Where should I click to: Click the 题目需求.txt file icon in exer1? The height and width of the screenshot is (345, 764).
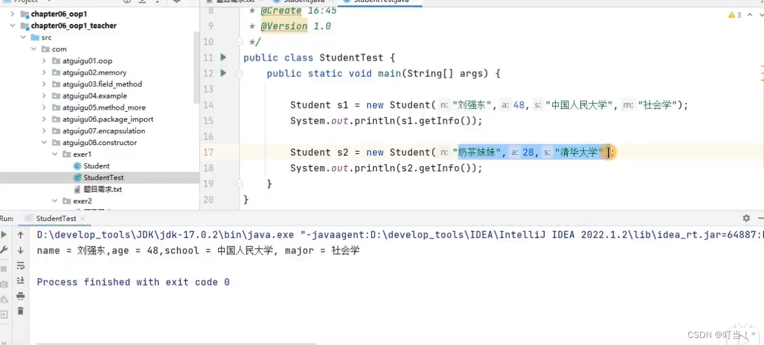click(77, 189)
